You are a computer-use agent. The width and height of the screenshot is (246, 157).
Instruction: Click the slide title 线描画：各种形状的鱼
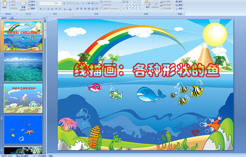[x=146, y=70]
